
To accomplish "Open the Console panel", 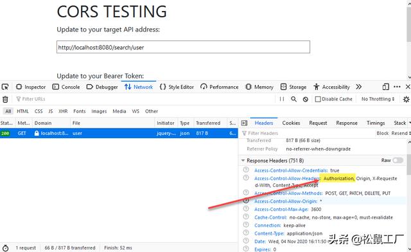I will 66,87.
